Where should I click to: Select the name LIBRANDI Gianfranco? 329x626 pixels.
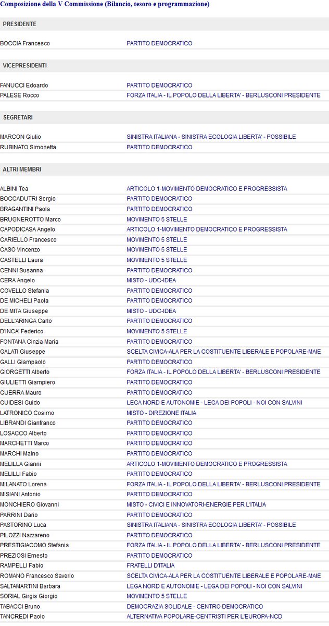click(x=28, y=423)
